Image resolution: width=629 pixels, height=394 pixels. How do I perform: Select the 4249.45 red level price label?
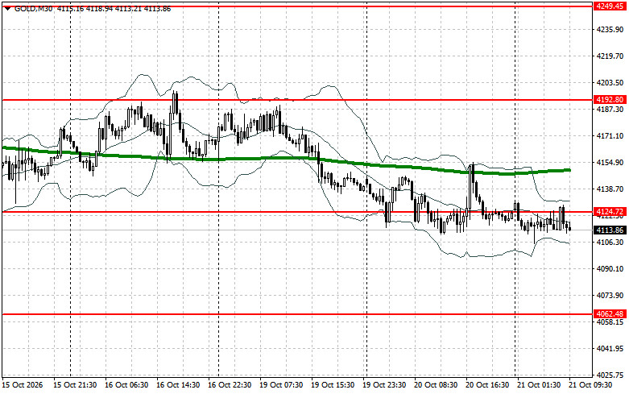click(610, 6)
